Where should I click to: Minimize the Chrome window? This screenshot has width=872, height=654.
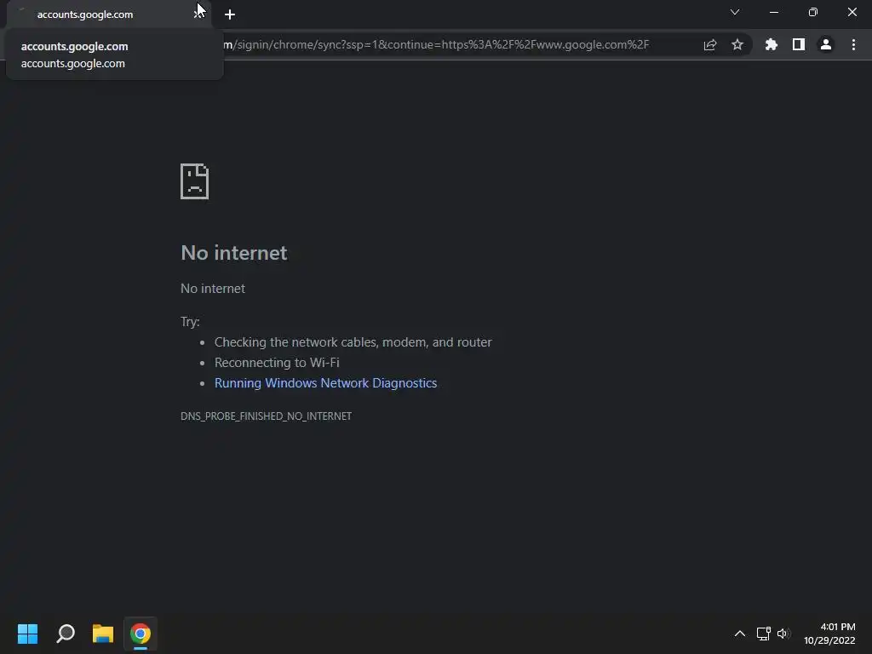pyautogui.click(x=773, y=12)
